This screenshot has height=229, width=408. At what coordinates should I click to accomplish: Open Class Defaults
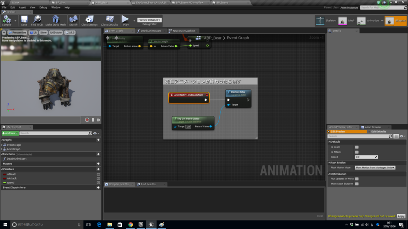(109, 20)
